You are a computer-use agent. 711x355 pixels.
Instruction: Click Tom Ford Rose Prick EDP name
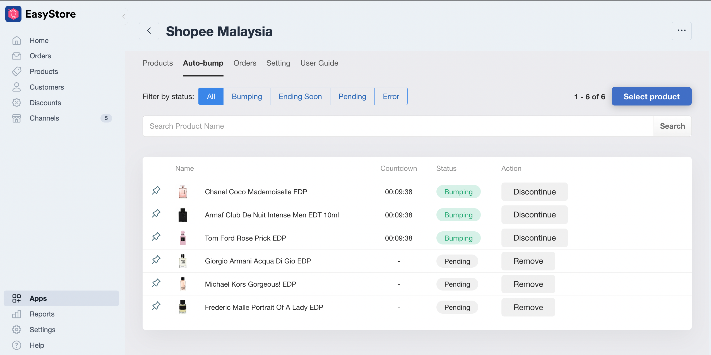(246, 238)
